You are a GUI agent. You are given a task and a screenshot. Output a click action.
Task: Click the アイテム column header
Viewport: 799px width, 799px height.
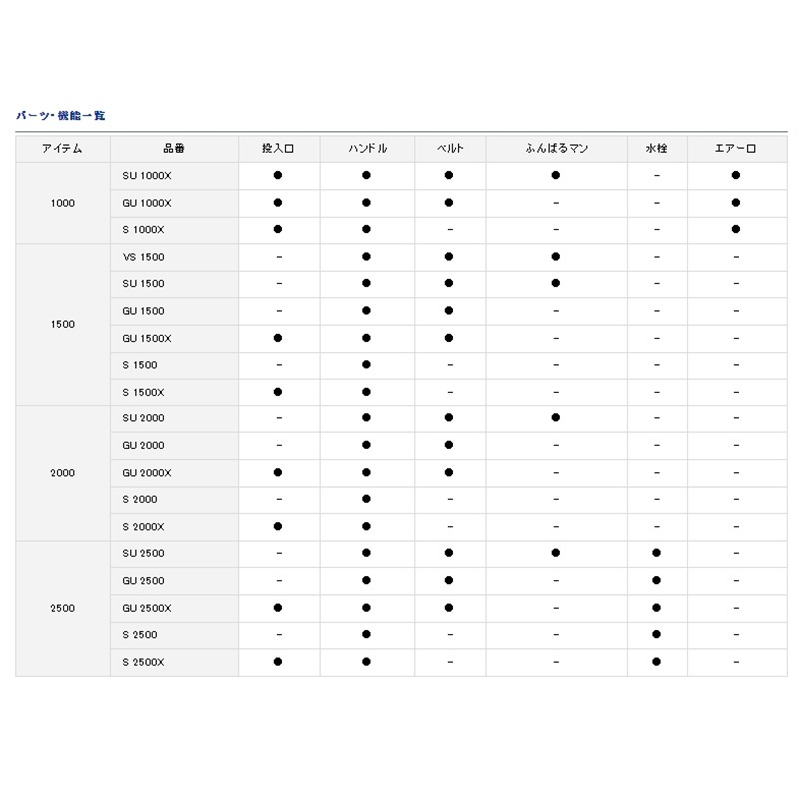(62, 149)
